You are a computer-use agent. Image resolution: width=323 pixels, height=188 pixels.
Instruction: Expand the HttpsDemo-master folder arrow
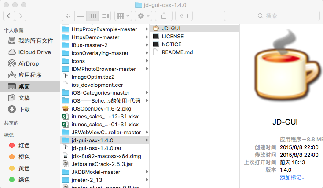point(147,37)
